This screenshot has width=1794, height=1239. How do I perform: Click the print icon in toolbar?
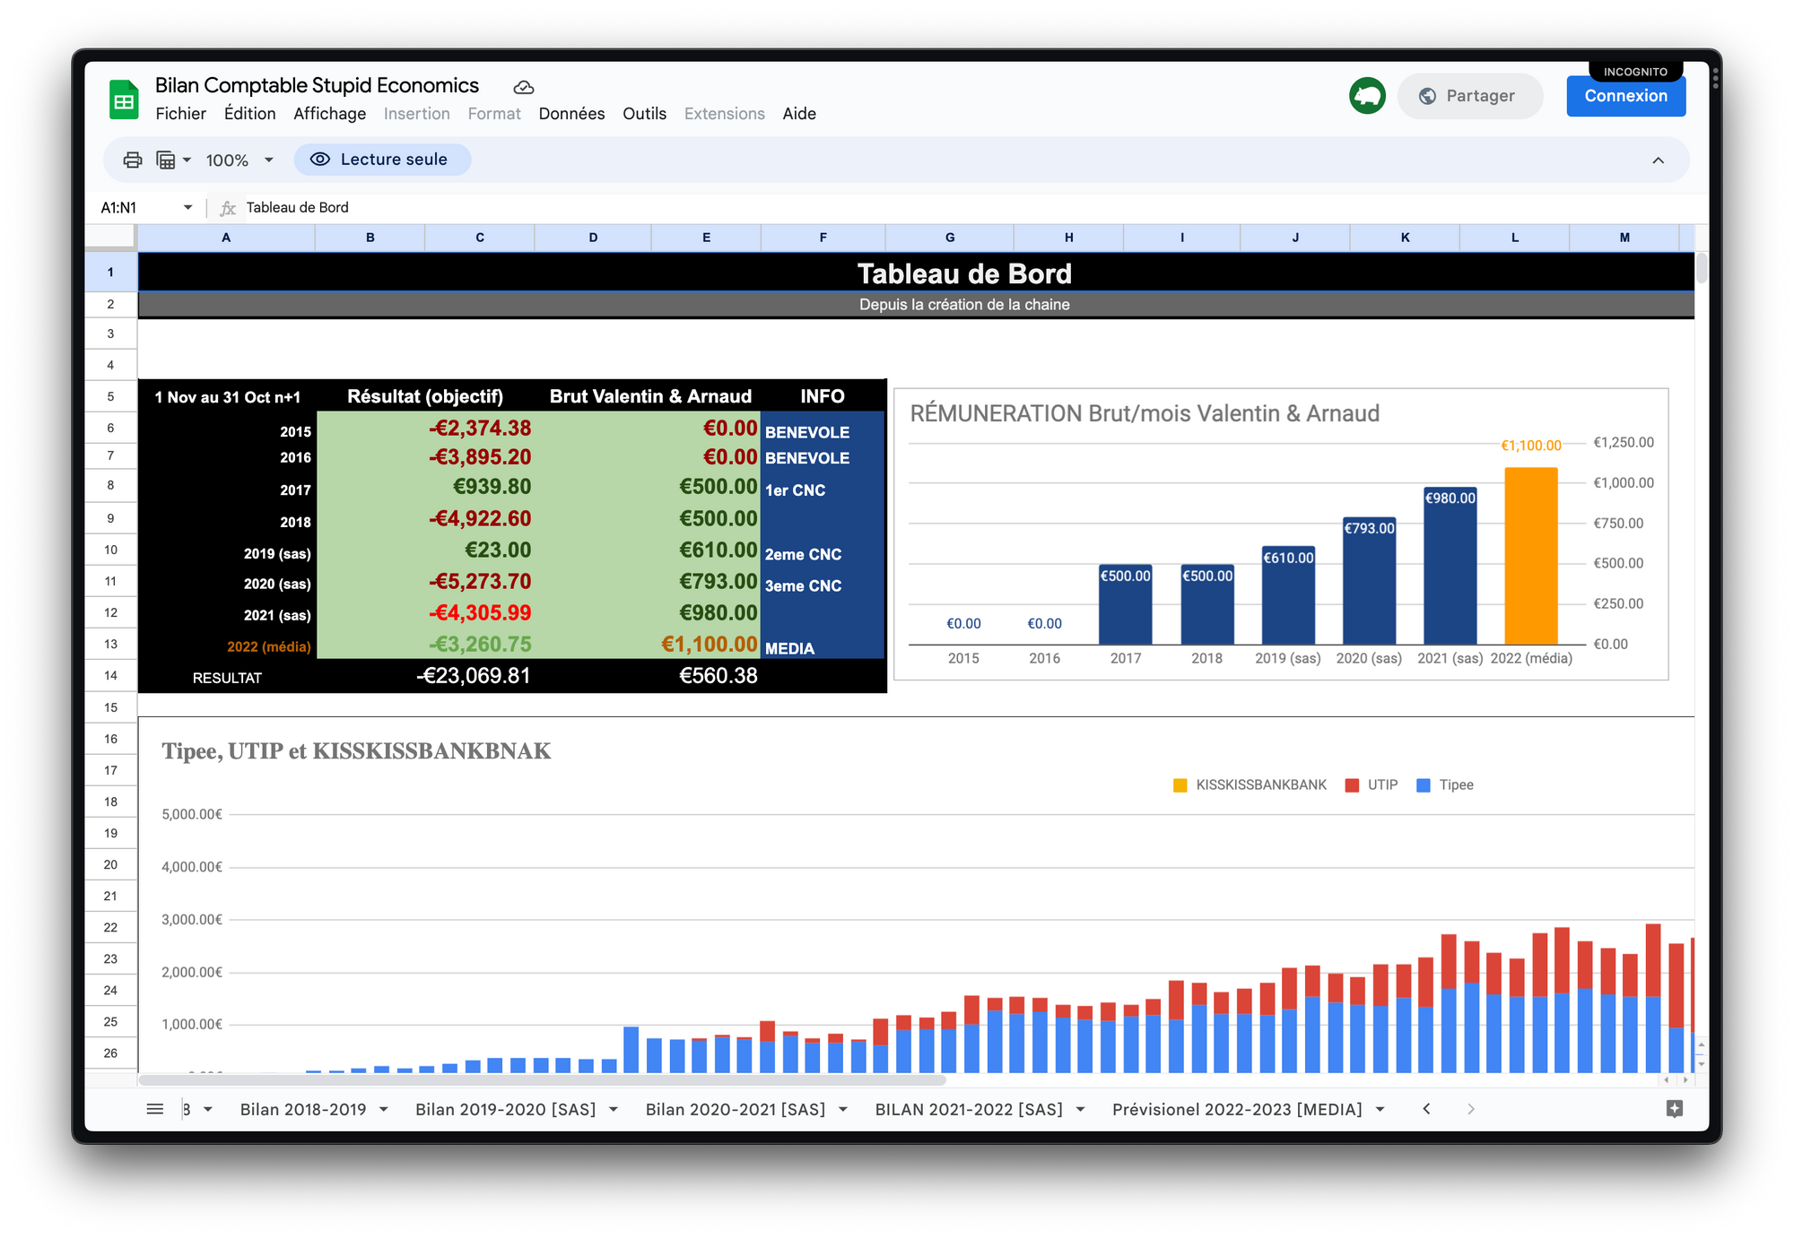(133, 160)
